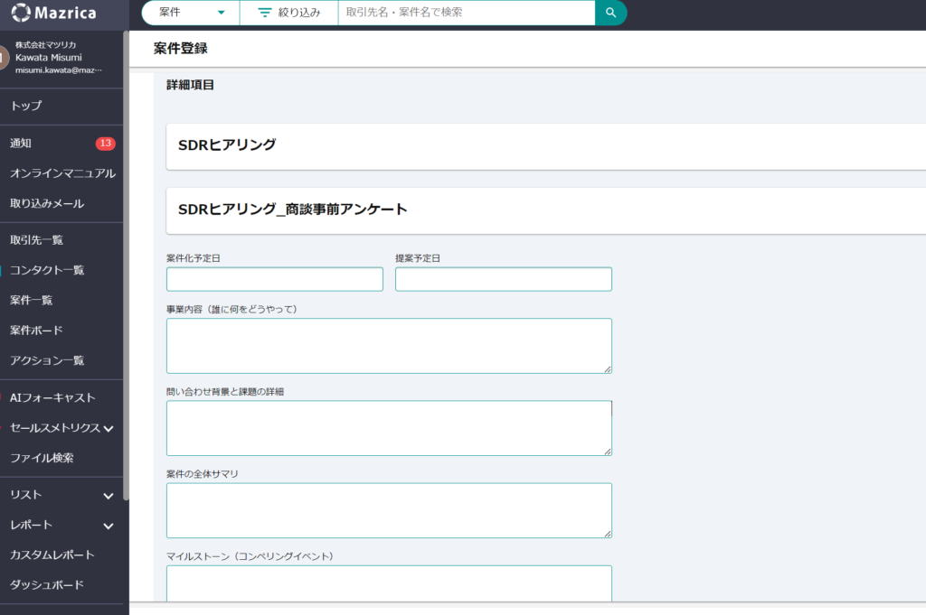926x615 pixels.
Task: Click the teal search magnifier button
Action: tap(610, 13)
